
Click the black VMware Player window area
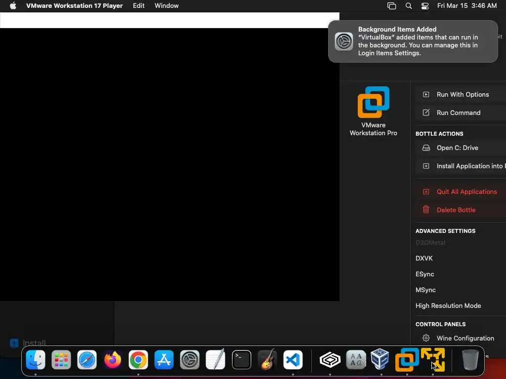[x=169, y=164]
